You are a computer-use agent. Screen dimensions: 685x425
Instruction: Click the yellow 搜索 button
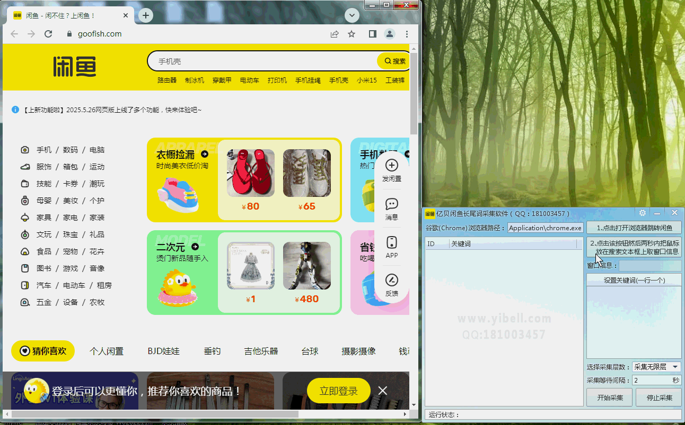pyautogui.click(x=394, y=61)
